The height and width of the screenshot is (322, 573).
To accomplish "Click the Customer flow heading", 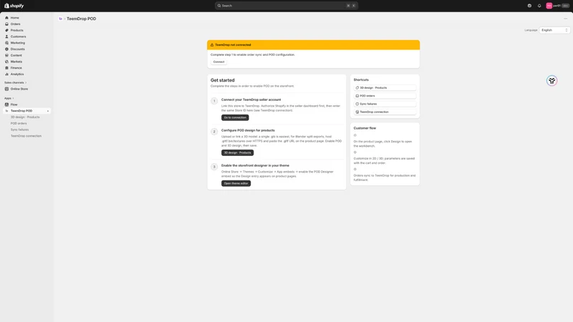I will pyautogui.click(x=365, y=128).
